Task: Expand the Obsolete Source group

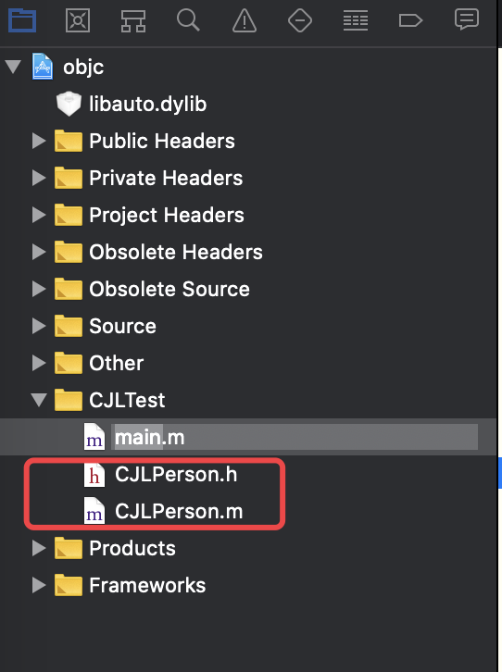Action: tap(39, 289)
